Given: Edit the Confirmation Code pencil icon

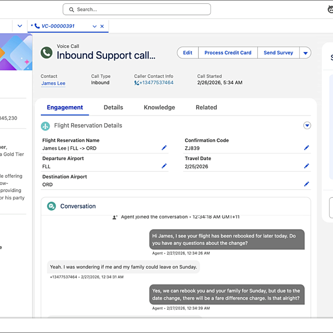Looking at the screenshot, I should tap(306, 148).
